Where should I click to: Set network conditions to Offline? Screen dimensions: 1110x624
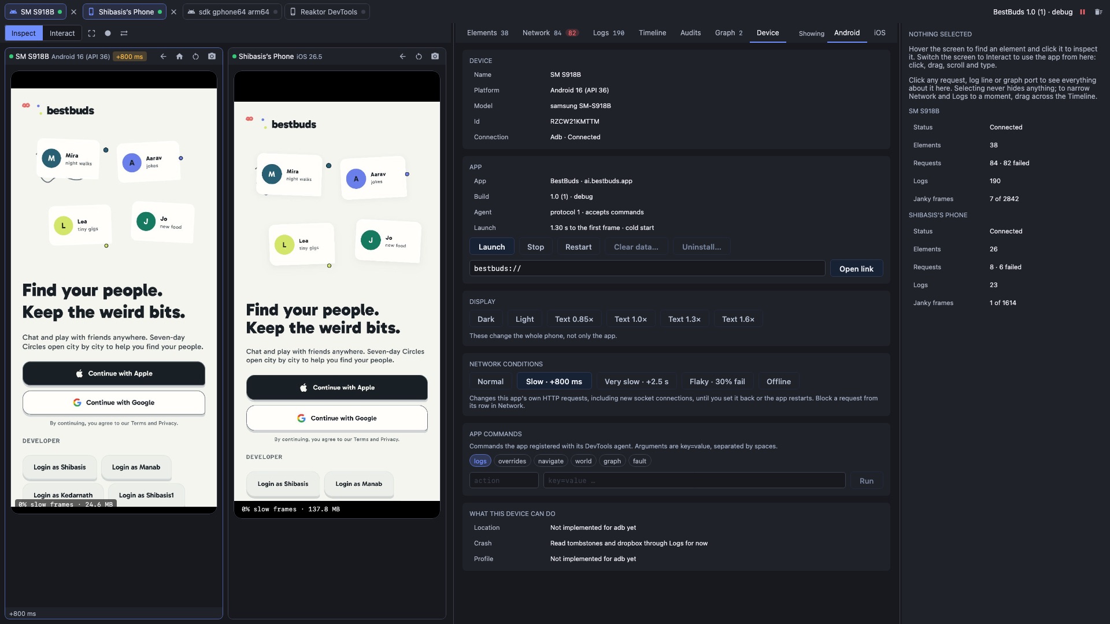778,381
